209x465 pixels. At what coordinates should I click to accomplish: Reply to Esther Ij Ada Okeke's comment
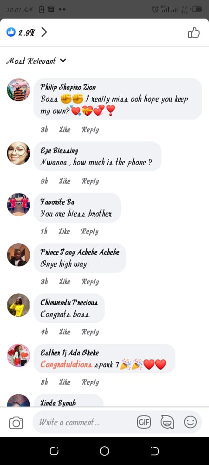pos(90,382)
